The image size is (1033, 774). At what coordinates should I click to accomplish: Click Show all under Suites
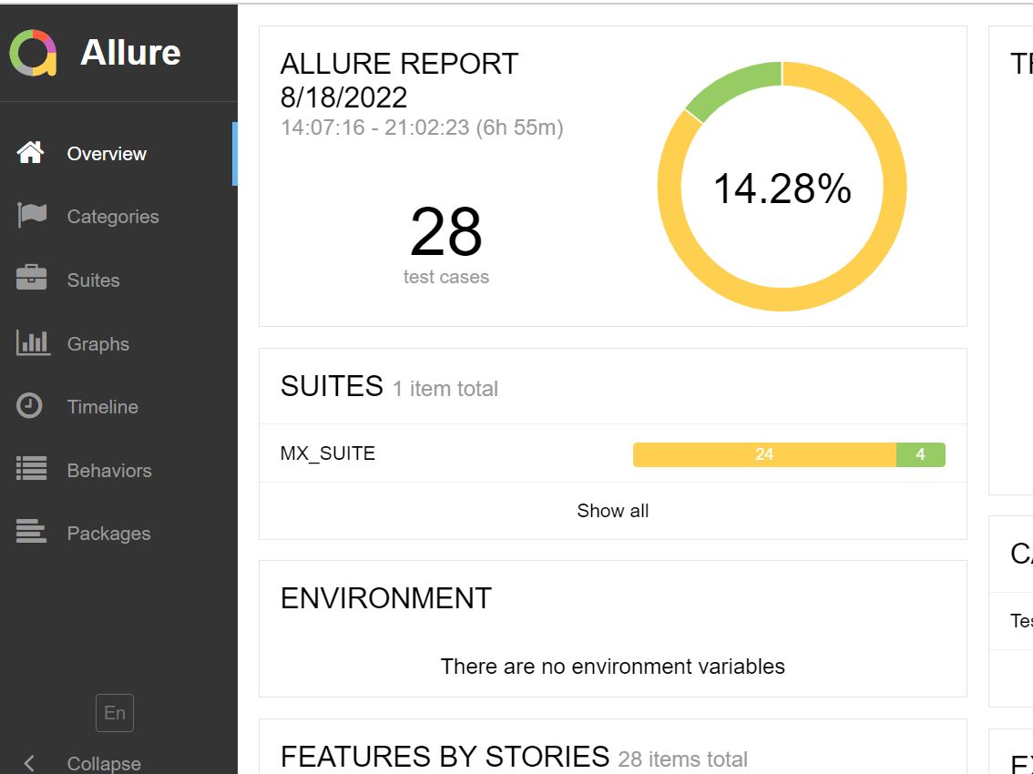tap(613, 511)
